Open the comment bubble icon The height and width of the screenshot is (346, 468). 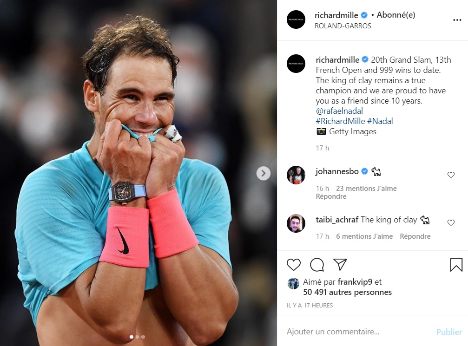coord(316,265)
